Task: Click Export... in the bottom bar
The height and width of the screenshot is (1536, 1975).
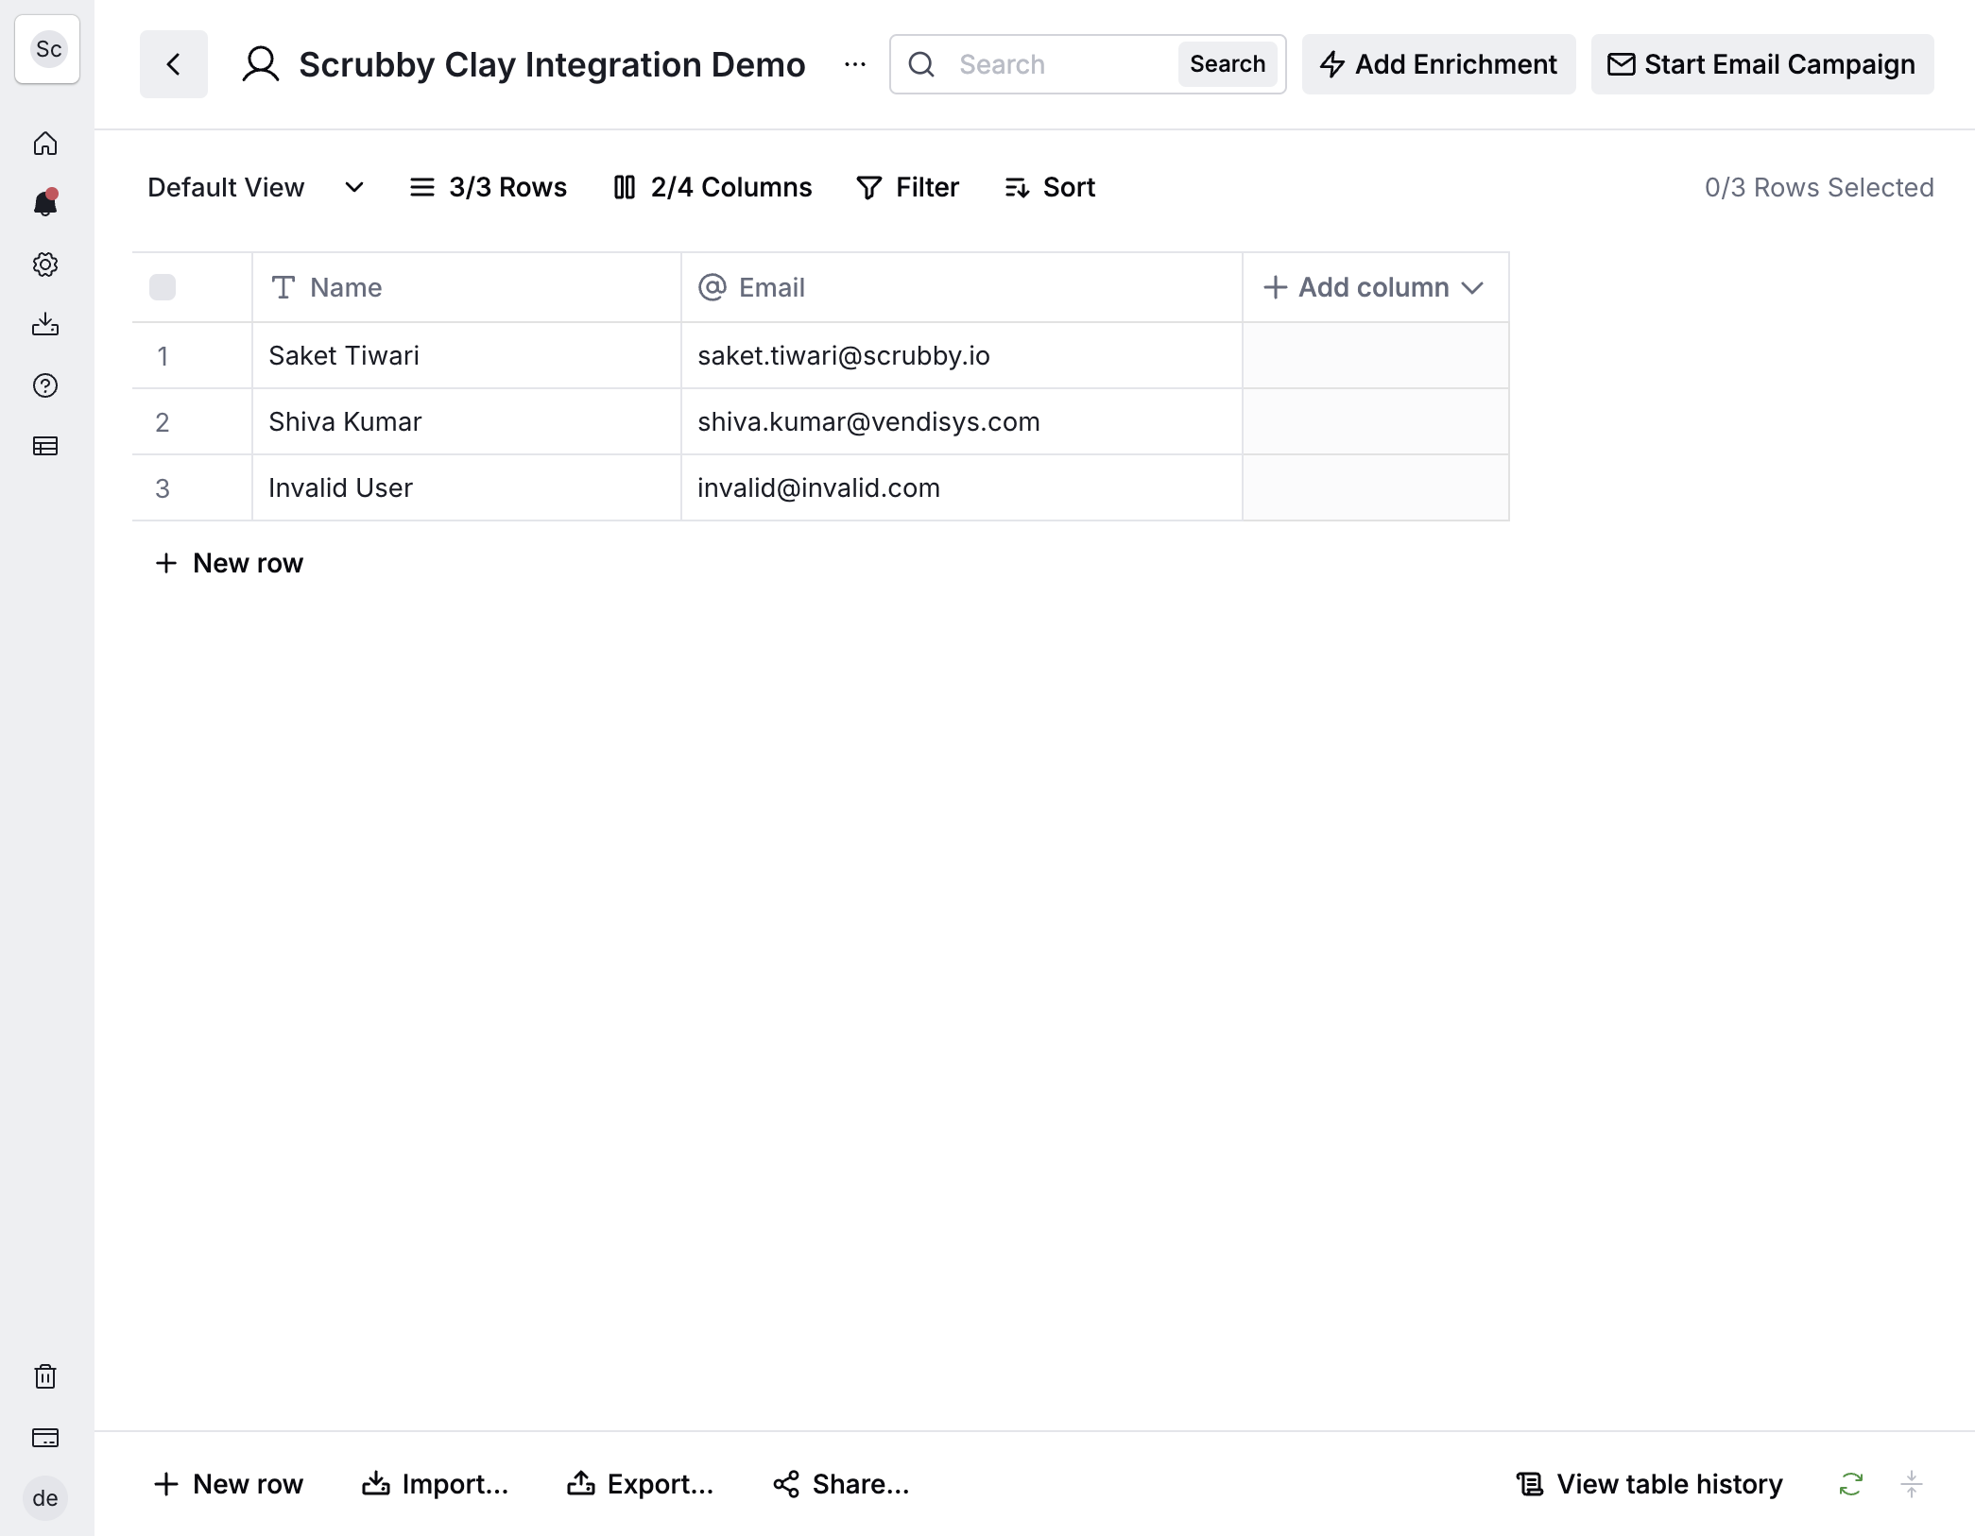Action: (641, 1484)
